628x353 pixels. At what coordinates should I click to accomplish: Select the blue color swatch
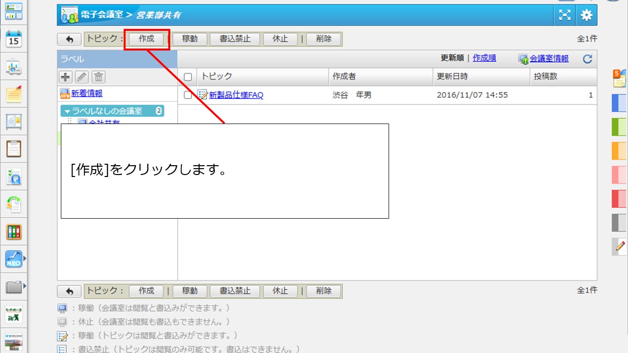tap(619, 103)
